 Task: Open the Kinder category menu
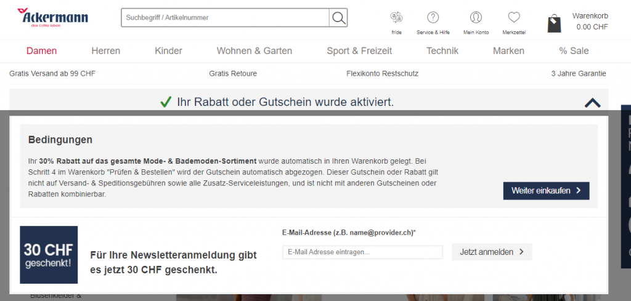(168, 51)
